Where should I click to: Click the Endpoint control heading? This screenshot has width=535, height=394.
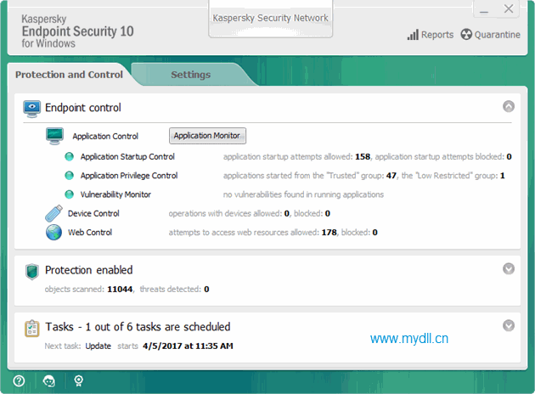(83, 108)
